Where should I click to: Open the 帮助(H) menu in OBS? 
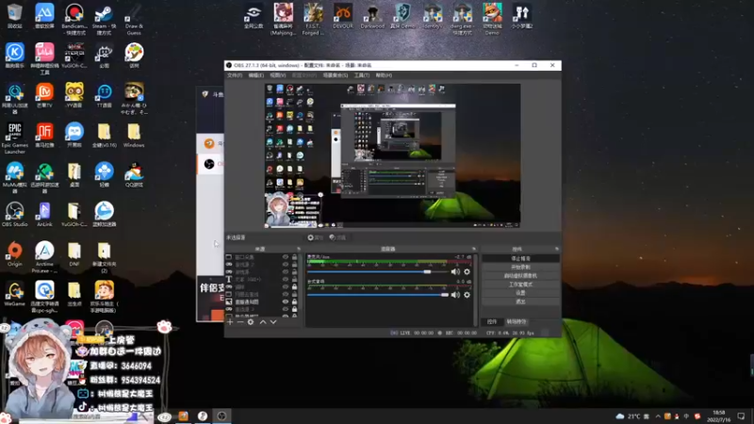(x=384, y=75)
